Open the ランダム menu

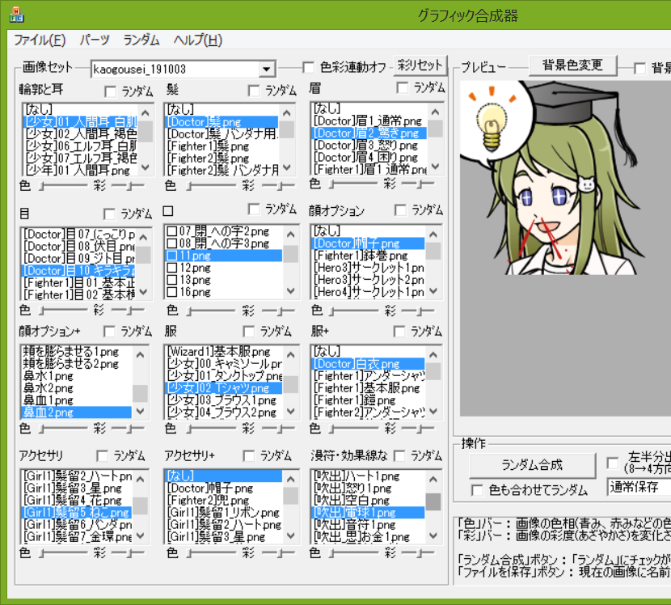pos(141,40)
